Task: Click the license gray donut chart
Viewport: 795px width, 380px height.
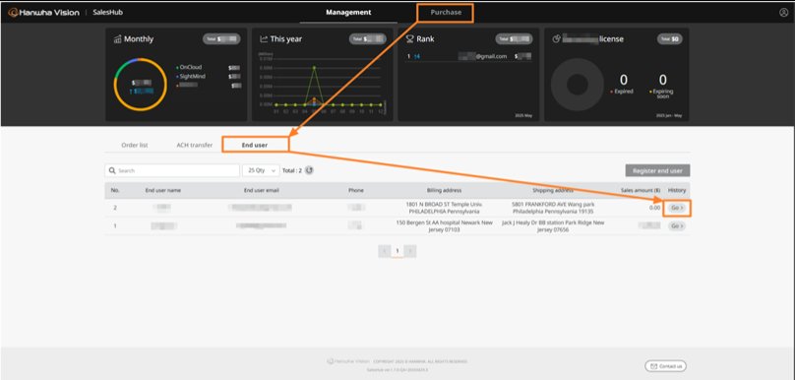Action: (577, 85)
